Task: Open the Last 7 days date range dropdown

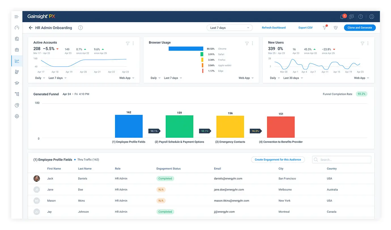Action: pos(229,28)
